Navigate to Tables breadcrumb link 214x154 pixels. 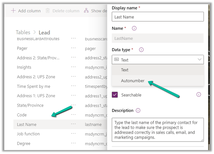(x=23, y=32)
